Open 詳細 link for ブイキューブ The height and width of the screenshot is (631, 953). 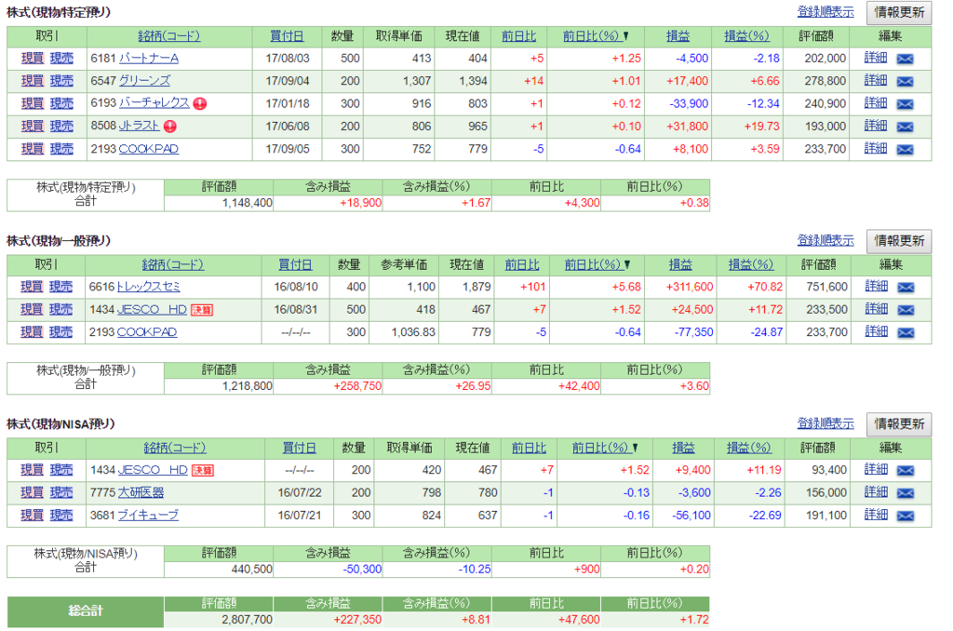click(877, 515)
